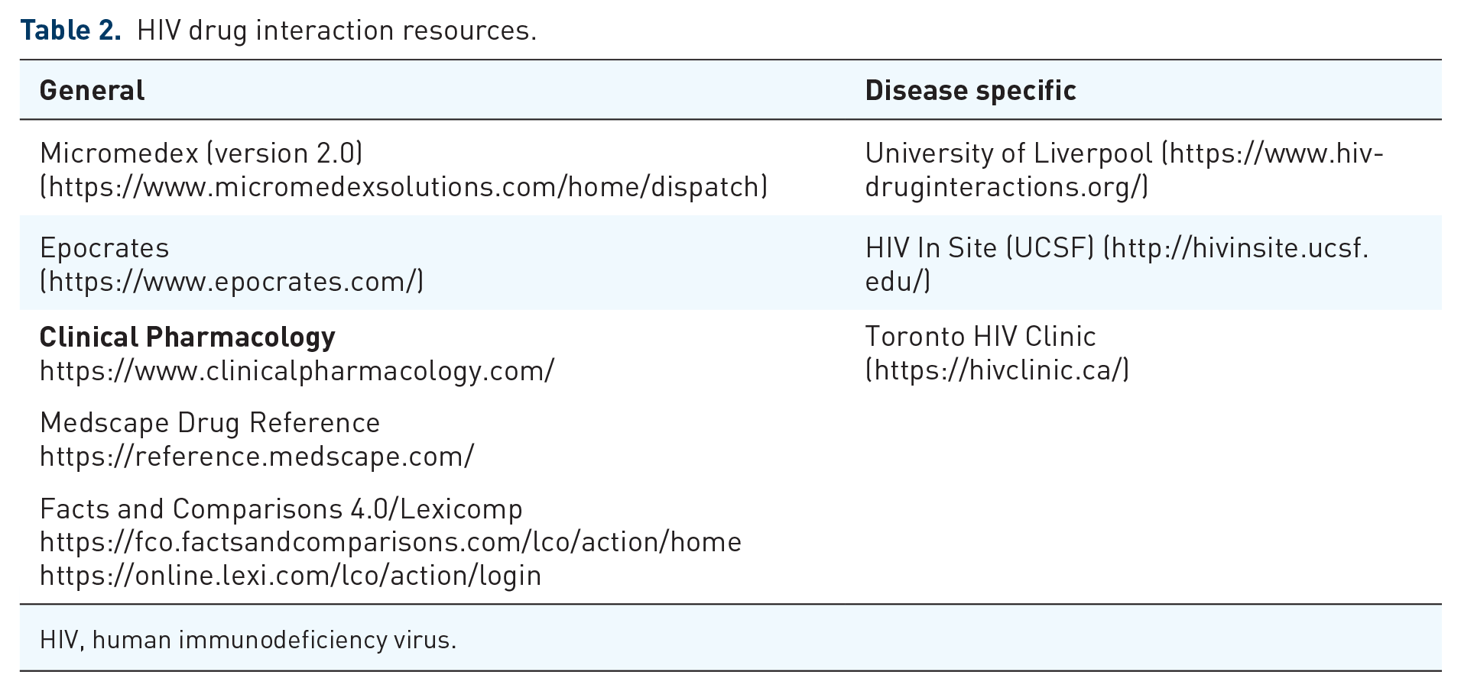Open the Micromedex solutions URL

pos(404,187)
